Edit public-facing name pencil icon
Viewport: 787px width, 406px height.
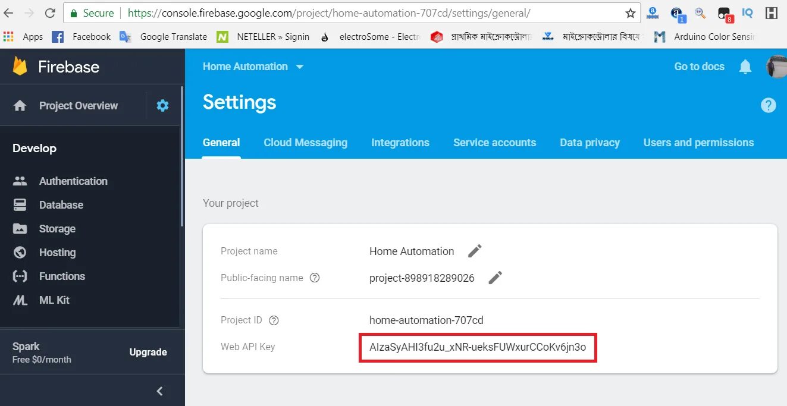pyautogui.click(x=496, y=278)
